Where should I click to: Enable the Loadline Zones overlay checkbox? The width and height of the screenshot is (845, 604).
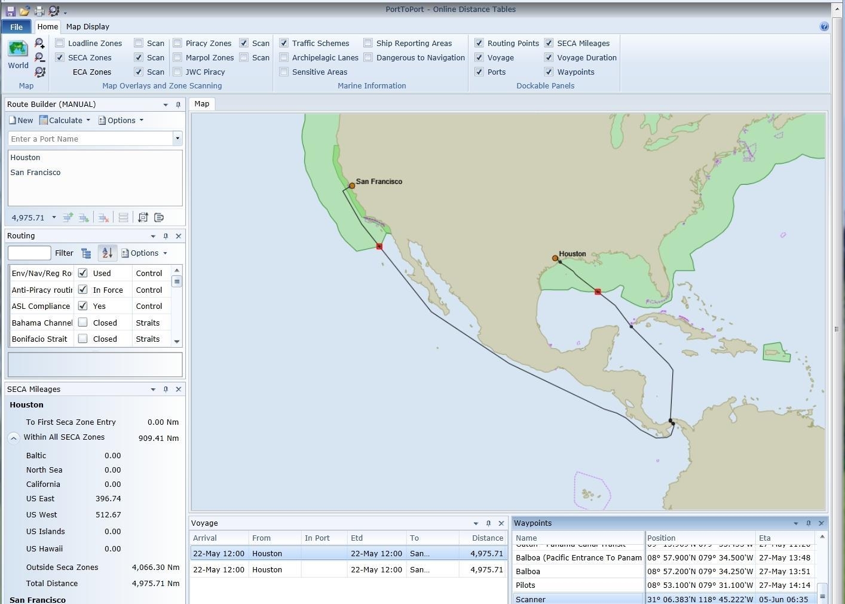point(60,43)
